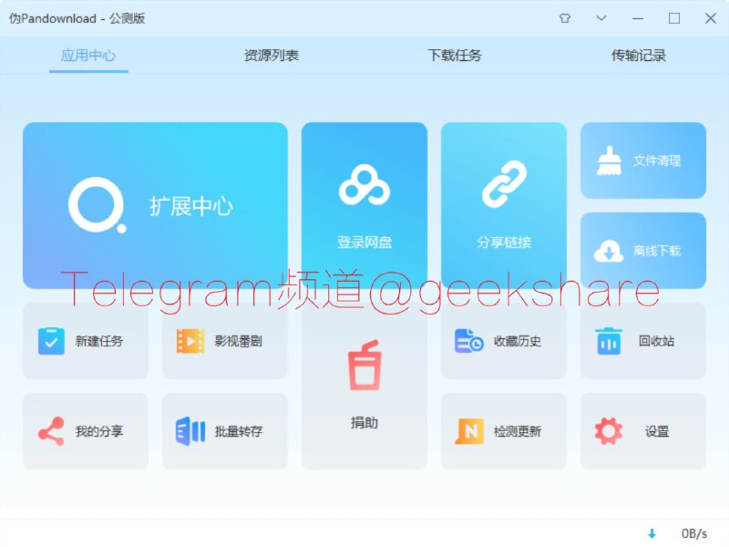This screenshot has height=547, width=729.
Task: Open 收藏历史 favorites history
Action: click(x=504, y=340)
